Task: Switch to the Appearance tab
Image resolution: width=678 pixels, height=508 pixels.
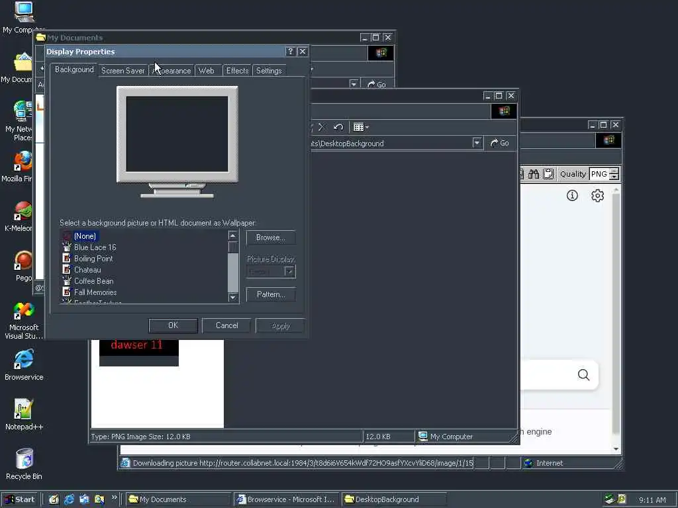Action: tap(171, 70)
